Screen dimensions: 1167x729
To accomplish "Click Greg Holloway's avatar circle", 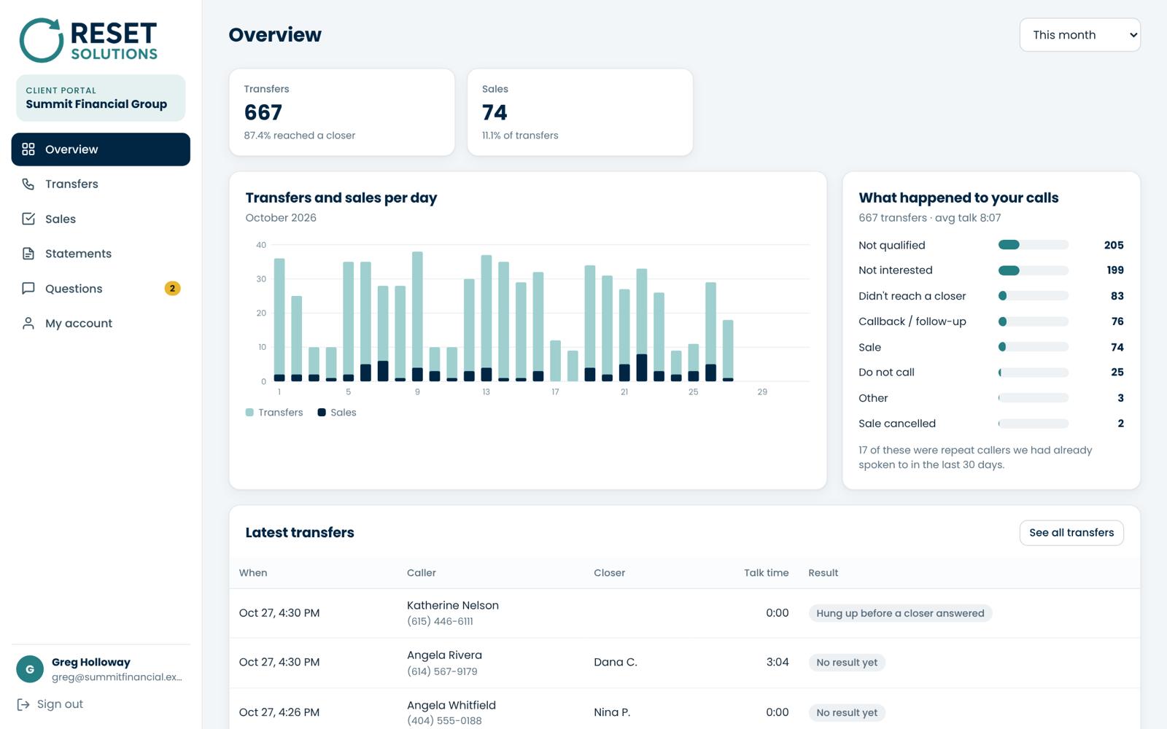I will tap(30, 669).
